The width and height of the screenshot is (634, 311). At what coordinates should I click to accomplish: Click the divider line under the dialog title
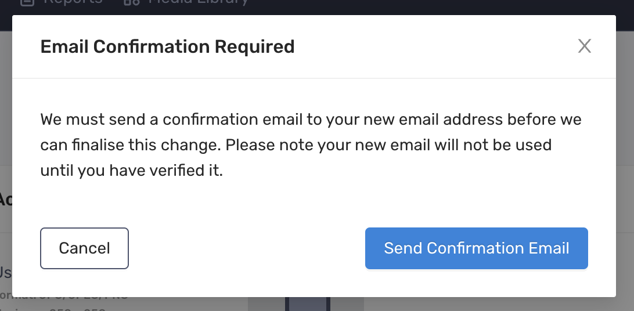pos(314,78)
